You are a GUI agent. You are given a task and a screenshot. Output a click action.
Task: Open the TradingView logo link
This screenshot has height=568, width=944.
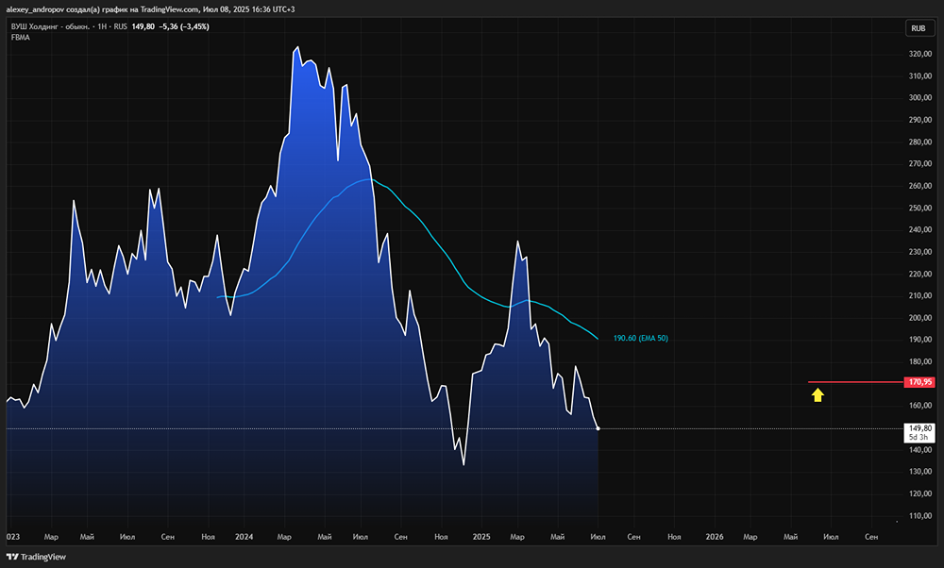(x=36, y=557)
